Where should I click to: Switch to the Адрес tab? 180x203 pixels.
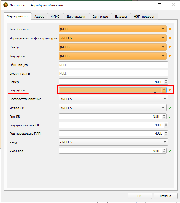(39, 17)
